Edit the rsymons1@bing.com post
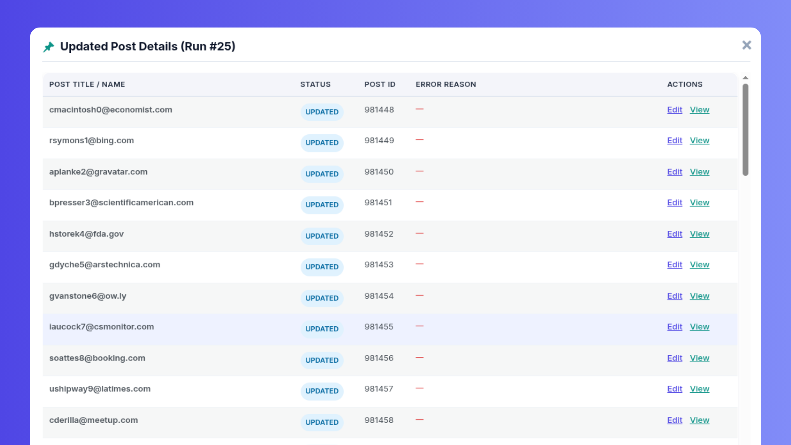Screen dimensions: 791x445 [x=674, y=141]
